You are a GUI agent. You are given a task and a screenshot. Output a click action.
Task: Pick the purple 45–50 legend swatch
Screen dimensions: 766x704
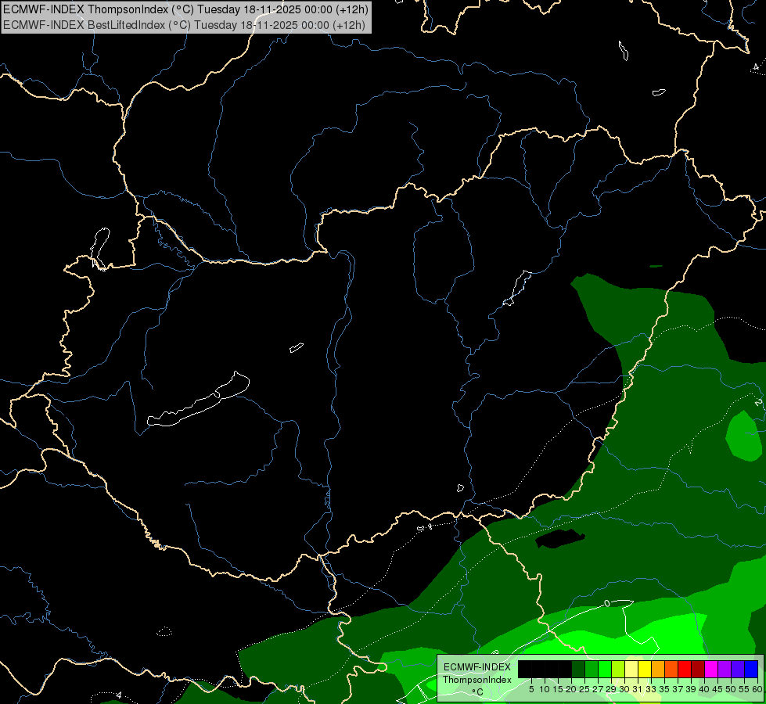[x=725, y=669]
